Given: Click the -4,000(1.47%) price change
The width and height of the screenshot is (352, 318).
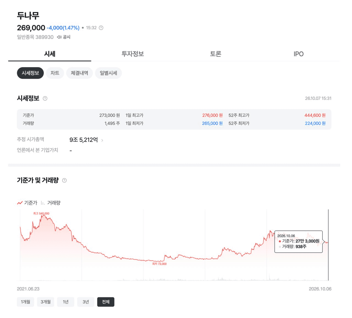Looking at the screenshot, I should pyautogui.click(x=63, y=28).
